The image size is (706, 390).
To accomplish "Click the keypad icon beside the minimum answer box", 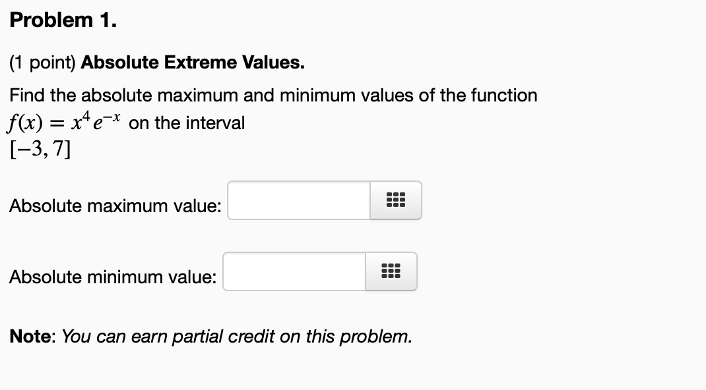I will (x=391, y=271).
